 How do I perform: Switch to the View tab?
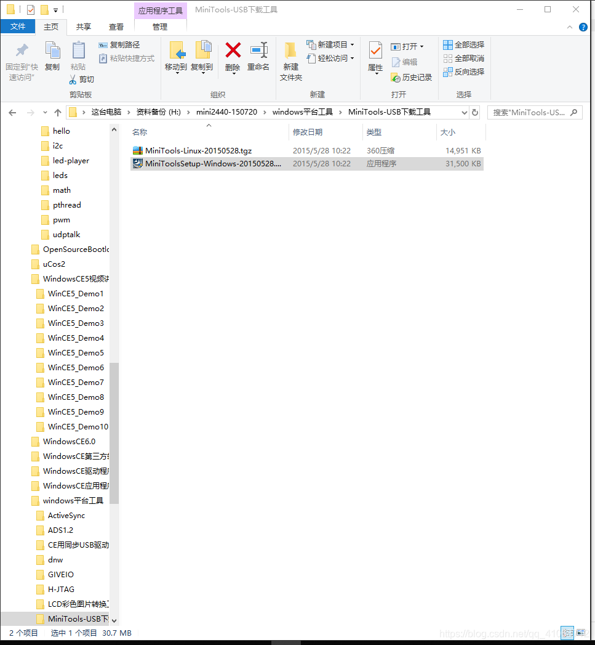(x=116, y=26)
